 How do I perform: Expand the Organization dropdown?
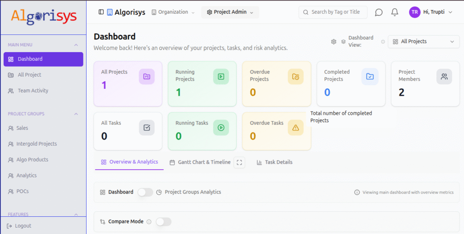[x=173, y=12]
